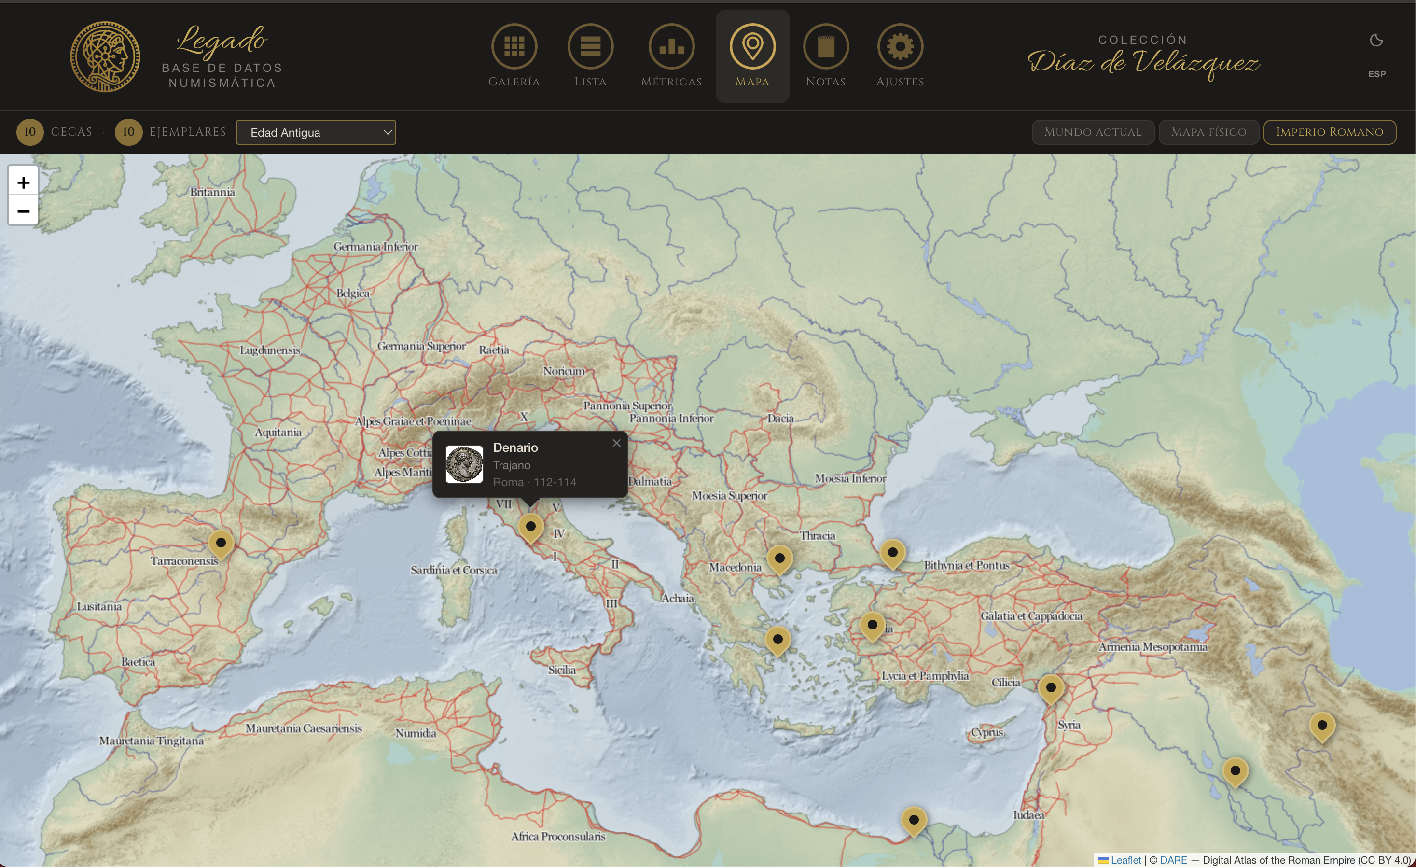Image resolution: width=1416 pixels, height=867 pixels.
Task: Select Mapa Físico map layer
Action: click(x=1208, y=132)
